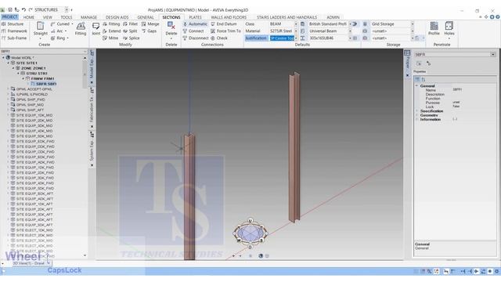The width and height of the screenshot is (501, 282).
Task: Open the large Fitting tool in Create
Action: click(x=81, y=29)
